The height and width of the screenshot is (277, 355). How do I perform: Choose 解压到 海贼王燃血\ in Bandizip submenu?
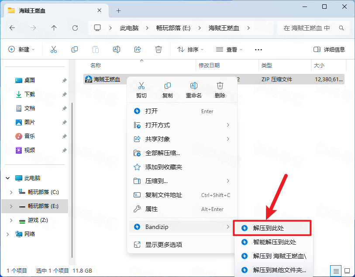[273, 256]
